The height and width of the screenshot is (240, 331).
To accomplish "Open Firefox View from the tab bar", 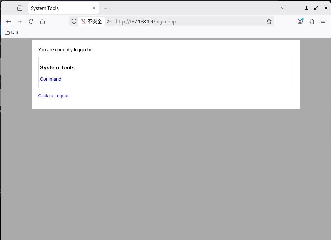I will tap(20, 8).
